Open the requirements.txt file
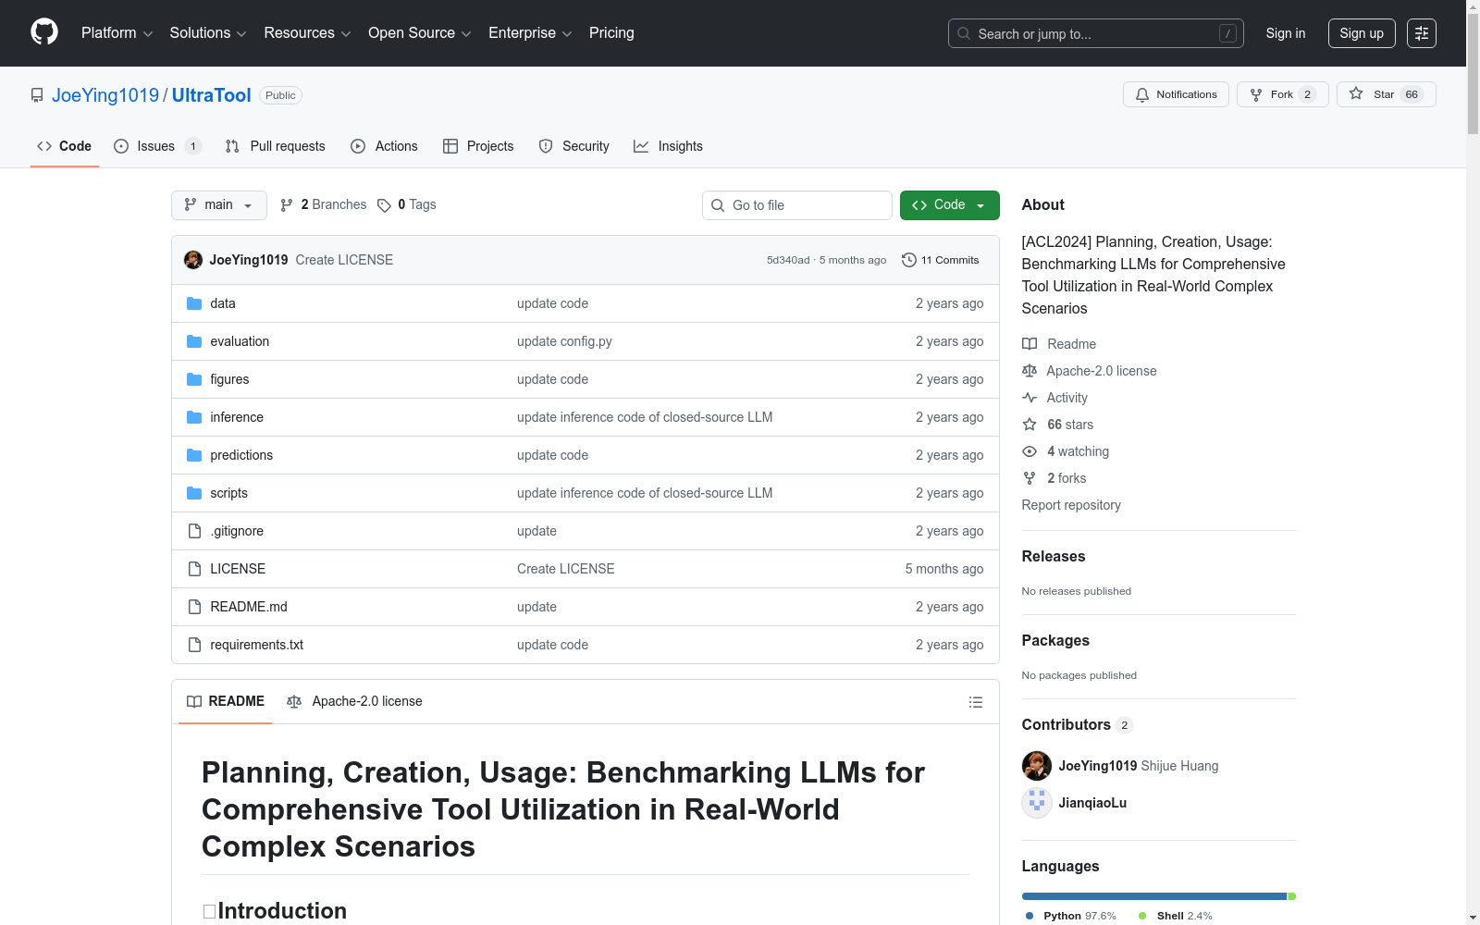Screen dimensions: 1480x925 [x=256, y=645]
